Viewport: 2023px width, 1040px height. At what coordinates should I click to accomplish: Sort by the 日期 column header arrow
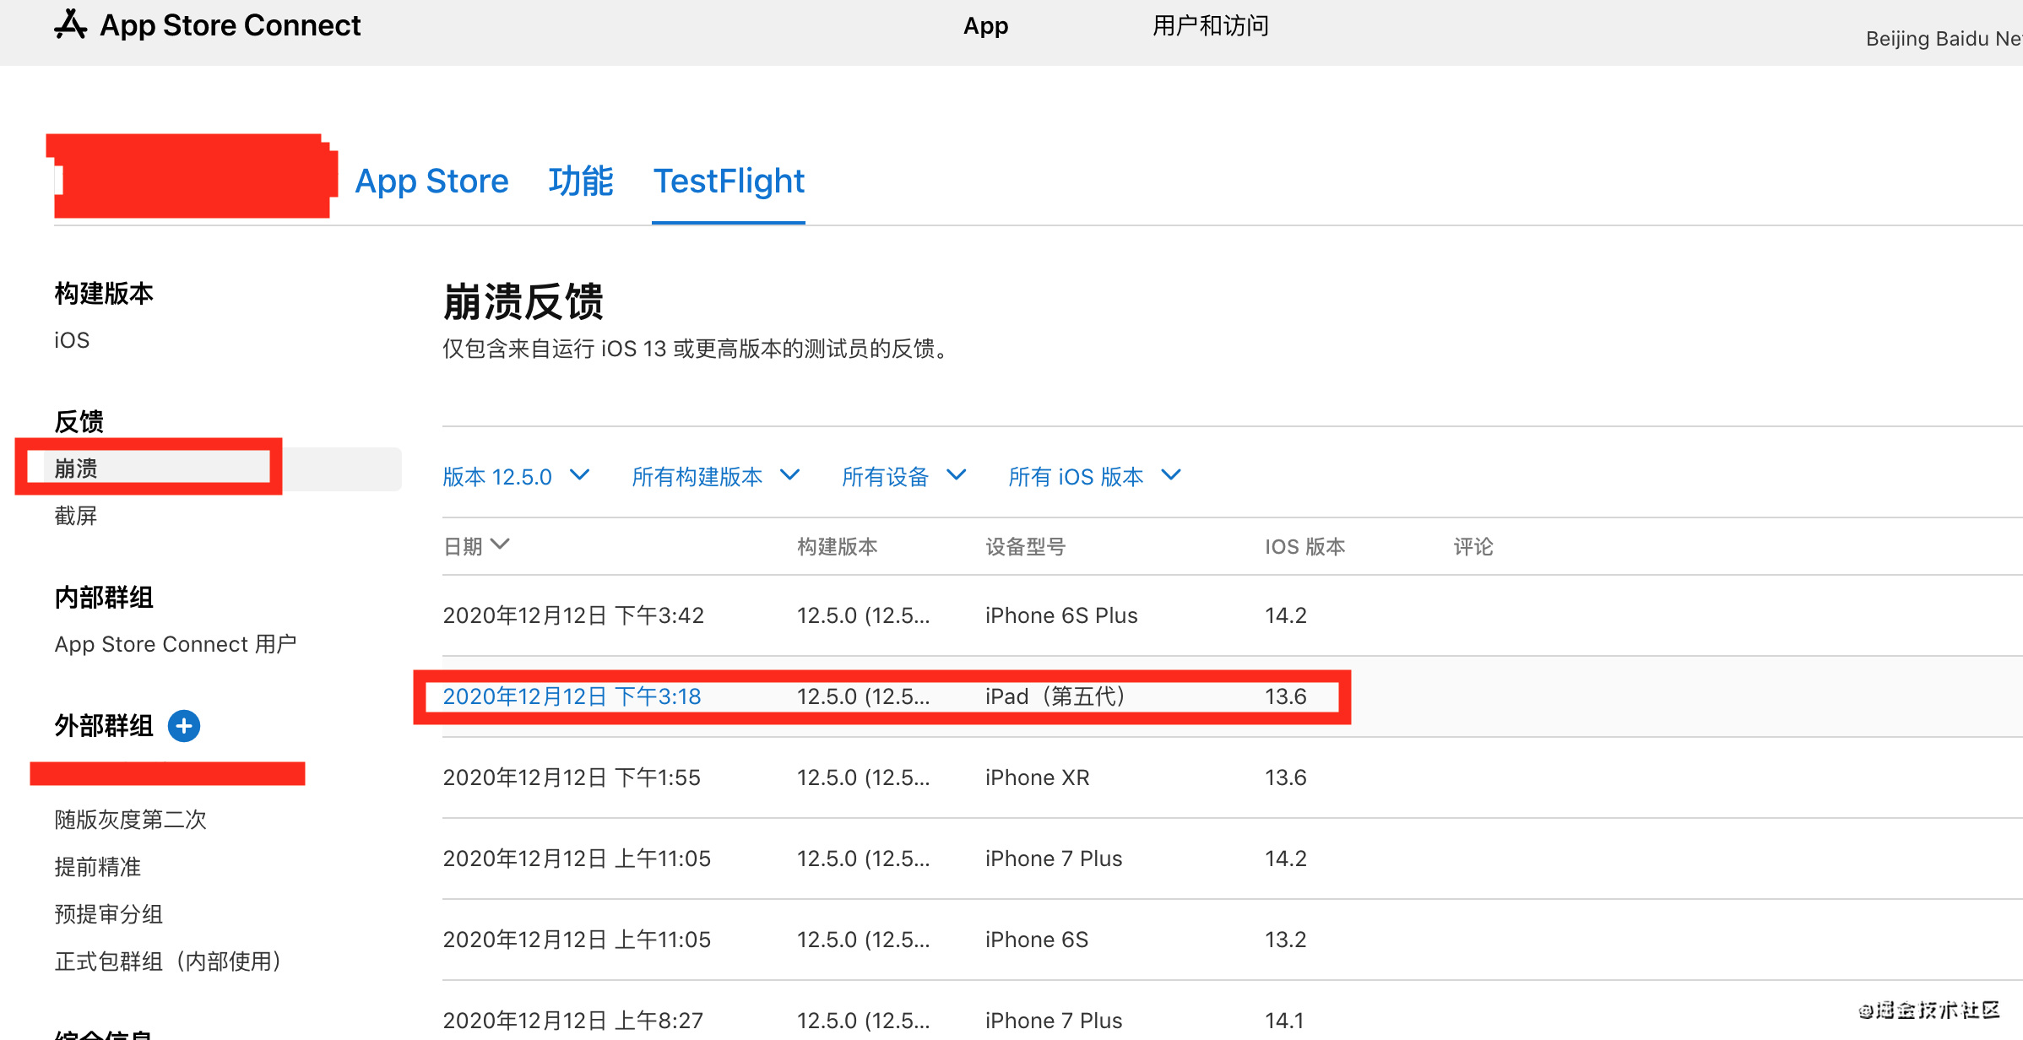pyautogui.click(x=500, y=545)
